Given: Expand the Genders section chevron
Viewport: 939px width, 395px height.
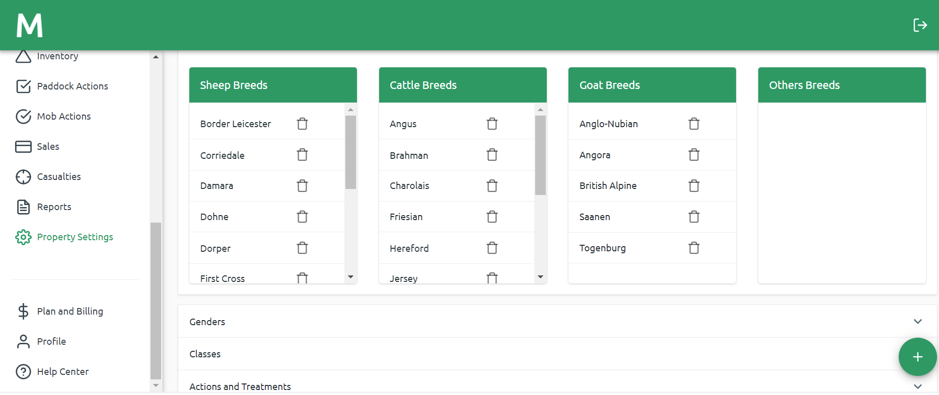Looking at the screenshot, I should pos(917,322).
